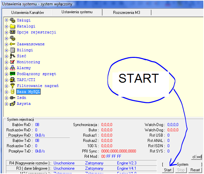This screenshot has height=174, width=204.
Task: Open the Rozszerzenia M3 tab
Action: [127, 13]
